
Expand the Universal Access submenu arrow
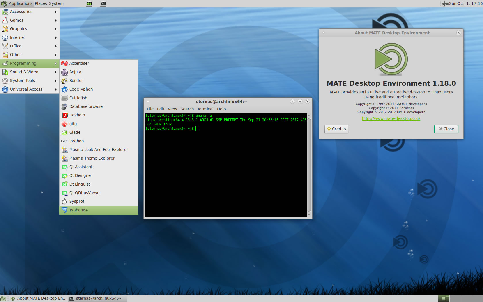coord(56,89)
